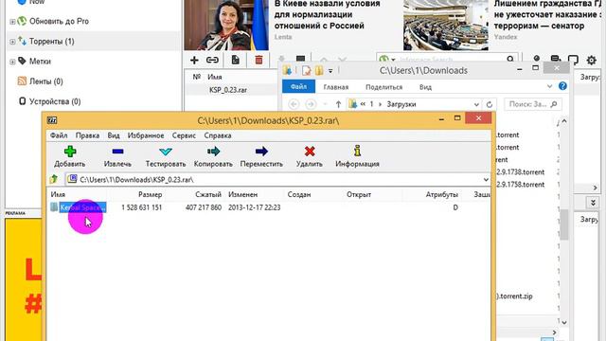Expand the Метки tree node
The height and width of the screenshot is (341, 606).
(x=12, y=62)
